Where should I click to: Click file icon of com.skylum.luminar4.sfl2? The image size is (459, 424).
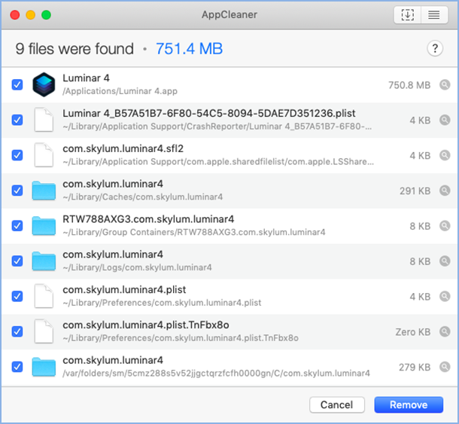click(x=44, y=155)
